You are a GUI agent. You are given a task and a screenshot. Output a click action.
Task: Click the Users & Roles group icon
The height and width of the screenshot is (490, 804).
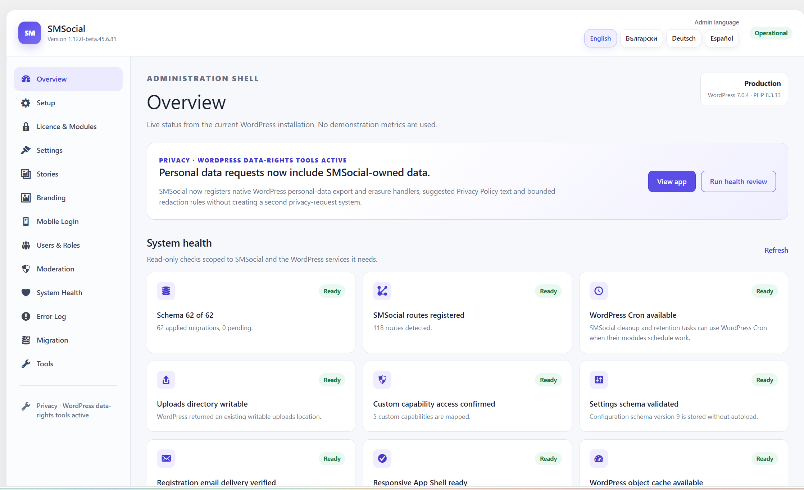[x=26, y=245]
